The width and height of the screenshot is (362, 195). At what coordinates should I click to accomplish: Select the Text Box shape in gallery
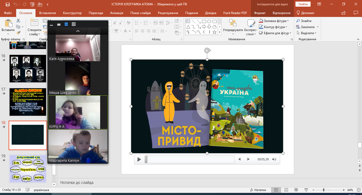(x=188, y=21)
